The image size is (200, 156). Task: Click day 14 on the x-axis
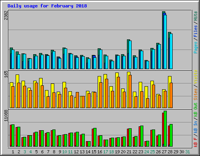tap(88, 152)
